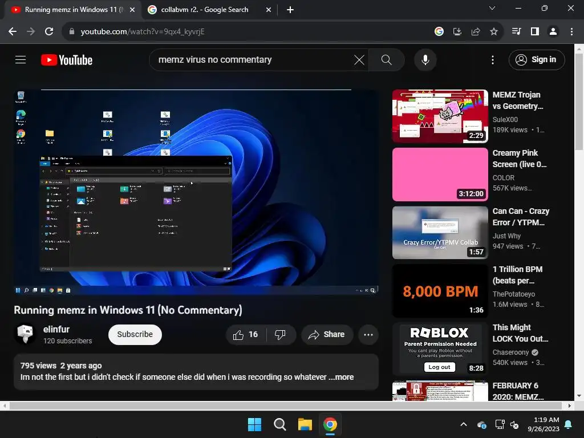
Task: Go to the YouTube home logo
Action: [67, 60]
